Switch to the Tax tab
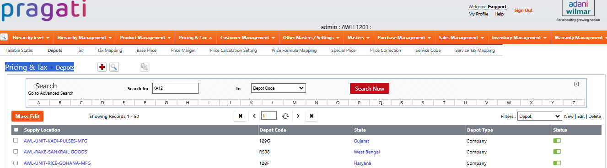 tap(80, 51)
